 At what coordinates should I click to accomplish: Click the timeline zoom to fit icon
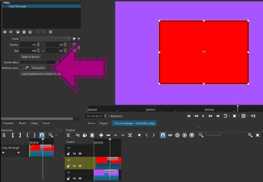258,135
